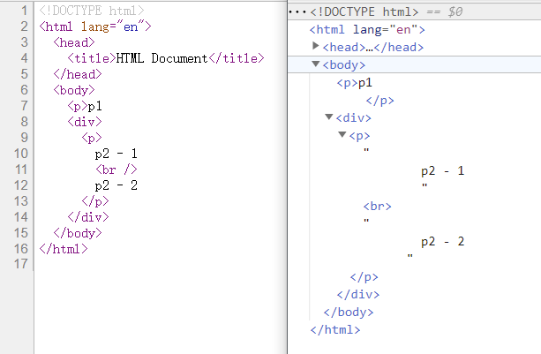Click the </head> closing tag in editor

tap(78, 74)
